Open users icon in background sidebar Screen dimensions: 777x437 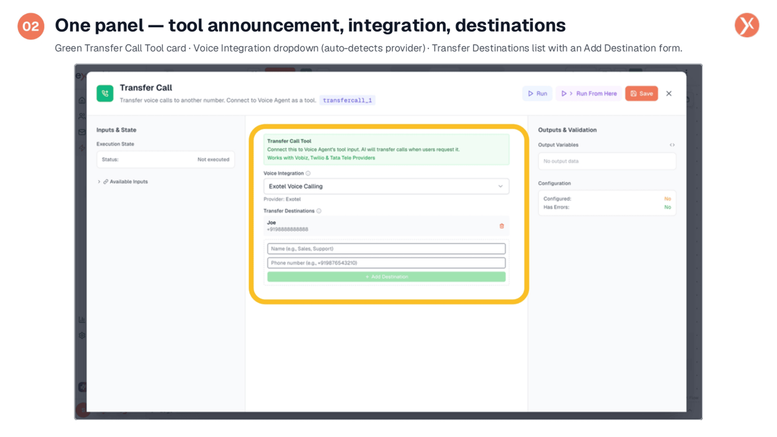[x=82, y=117]
